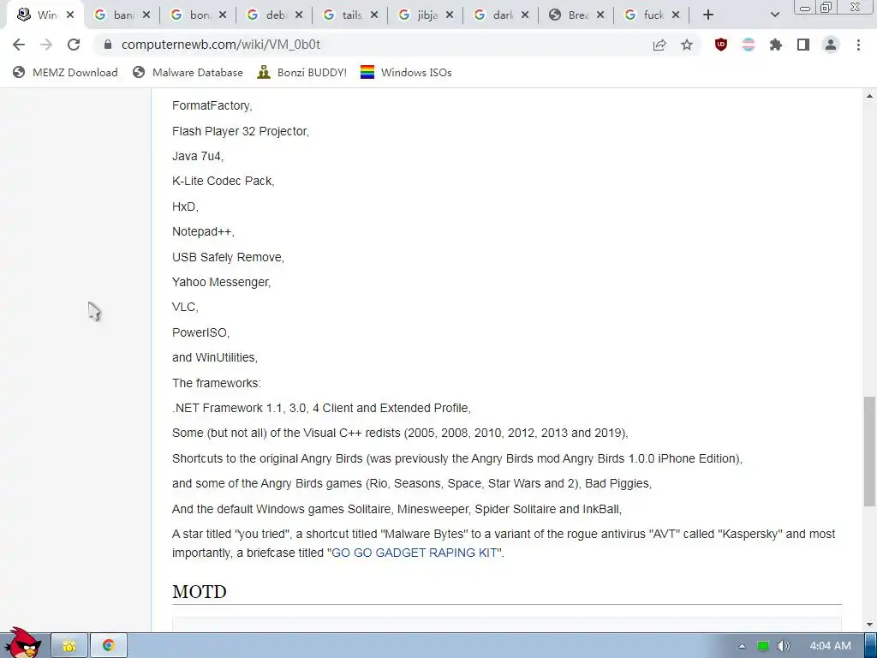Reload the current page
This screenshot has height=658, width=877.
click(x=74, y=45)
